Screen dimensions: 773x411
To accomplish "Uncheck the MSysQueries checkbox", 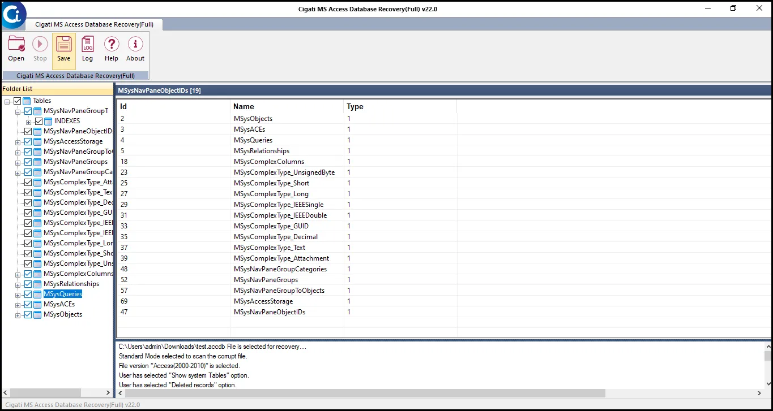I will (28, 294).
